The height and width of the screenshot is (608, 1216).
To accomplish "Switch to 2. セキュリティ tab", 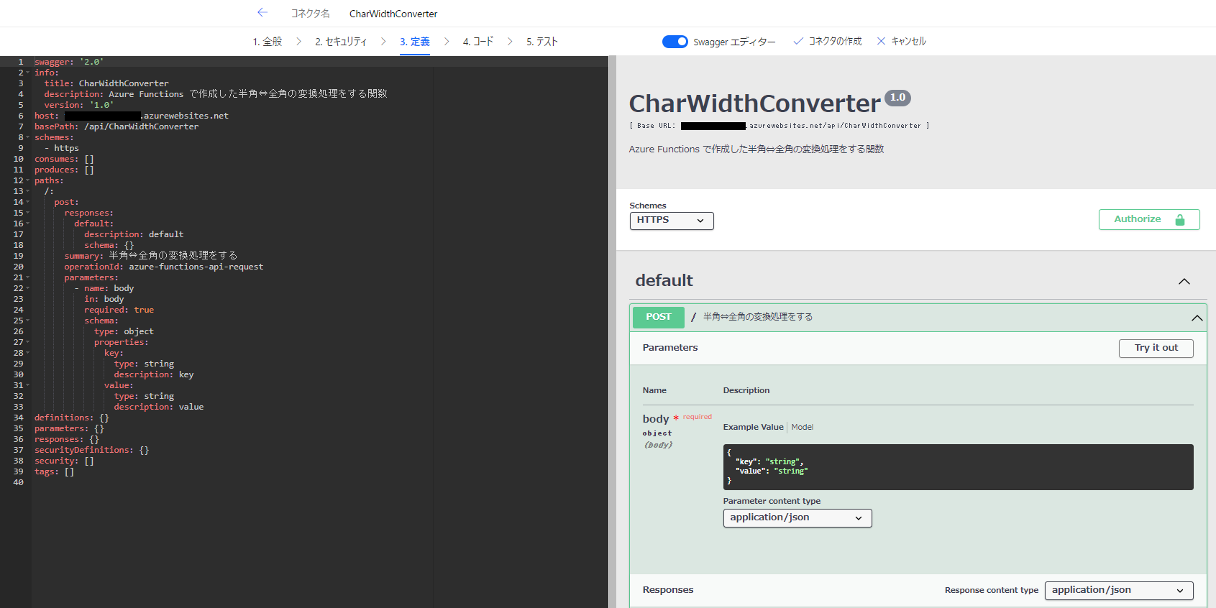I will pyautogui.click(x=341, y=42).
